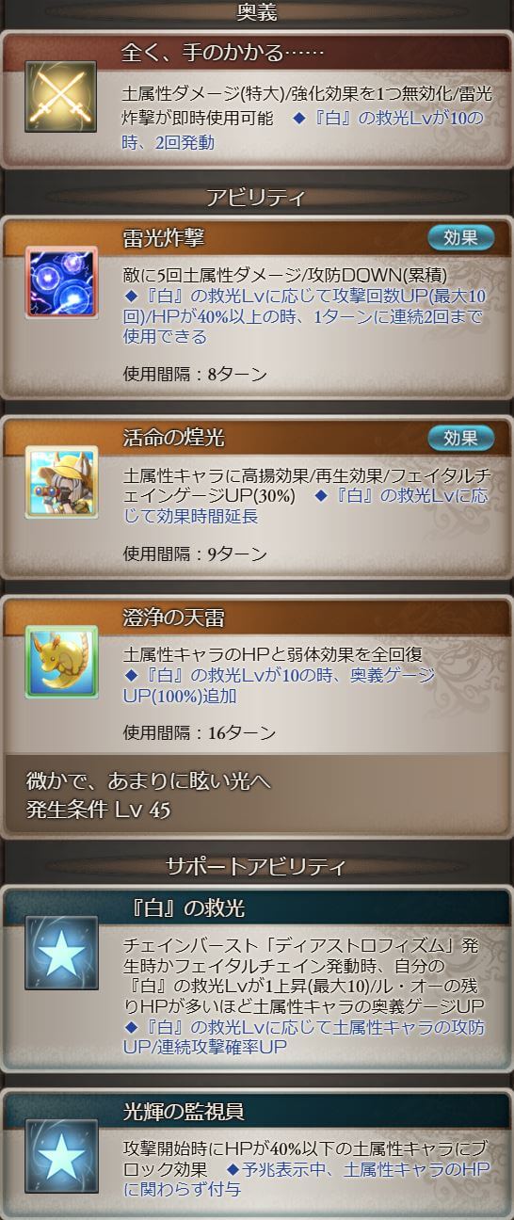Select the 雷光炸撃 ability orb icon
Viewport: 514px width, 1220px height.
point(61,283)
